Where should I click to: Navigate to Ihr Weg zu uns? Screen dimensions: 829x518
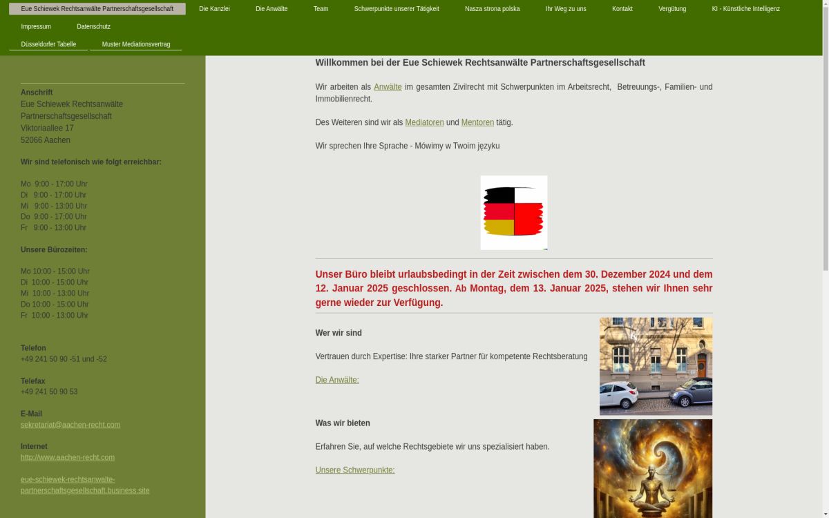(566, 9)
